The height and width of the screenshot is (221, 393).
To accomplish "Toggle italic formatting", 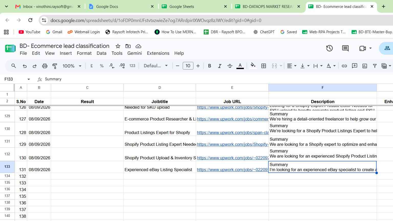I will point(220,66).
